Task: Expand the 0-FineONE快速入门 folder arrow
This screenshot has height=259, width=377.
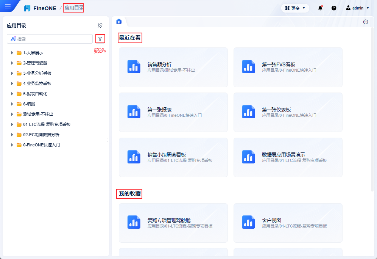Action: pos(12,145)
